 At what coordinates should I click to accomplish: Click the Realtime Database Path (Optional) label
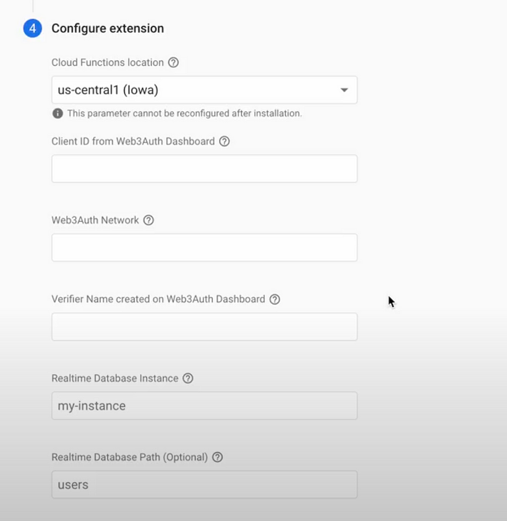pos(130,457)
